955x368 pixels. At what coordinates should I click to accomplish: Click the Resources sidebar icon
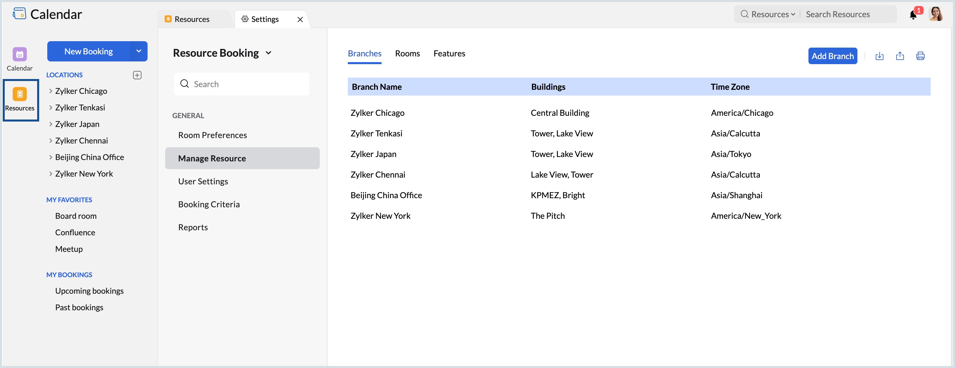coord(20,94)
